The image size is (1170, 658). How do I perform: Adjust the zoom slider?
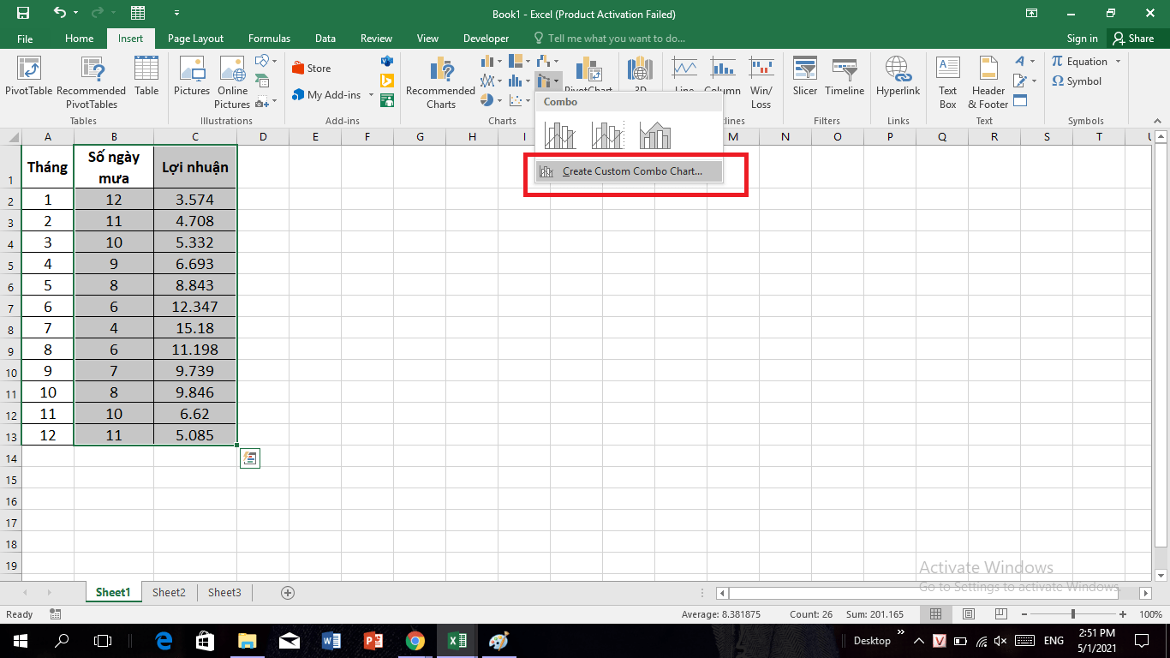1073,614
